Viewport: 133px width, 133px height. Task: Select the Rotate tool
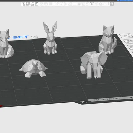(x=61, y=4)
